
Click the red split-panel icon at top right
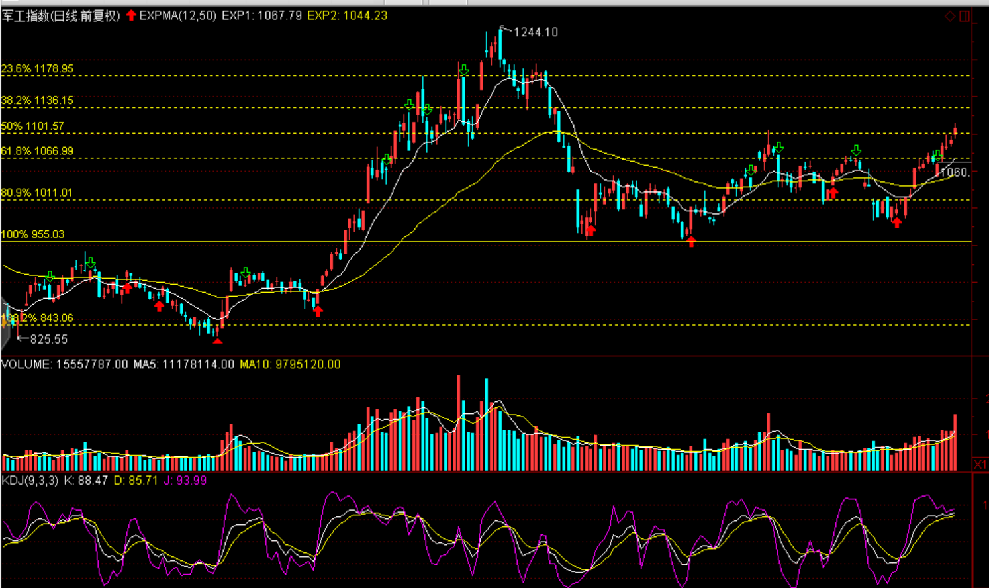click(965, 16)
